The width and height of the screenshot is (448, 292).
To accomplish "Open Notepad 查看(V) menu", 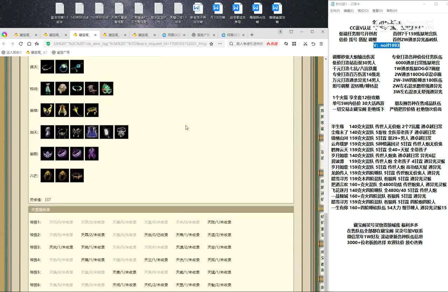I will 378,11.
